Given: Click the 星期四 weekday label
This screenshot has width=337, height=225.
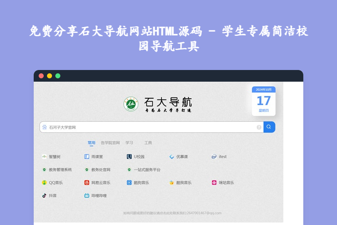Looking at the screenshot, I should click(x=264, y=110).
